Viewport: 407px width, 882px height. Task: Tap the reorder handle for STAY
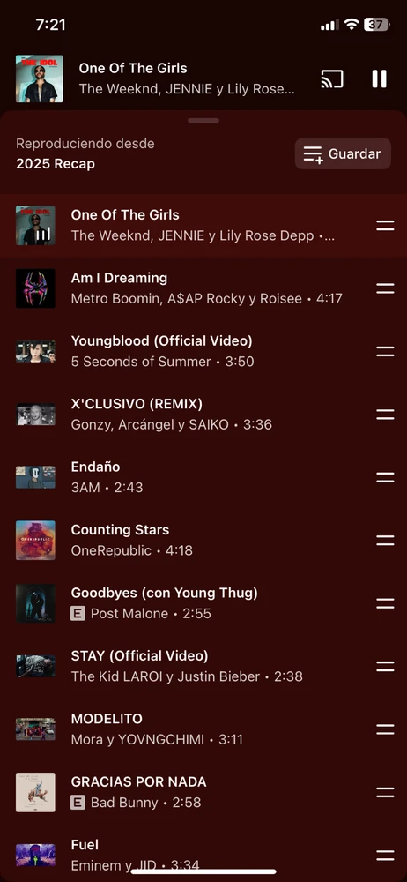click(385, 667)
